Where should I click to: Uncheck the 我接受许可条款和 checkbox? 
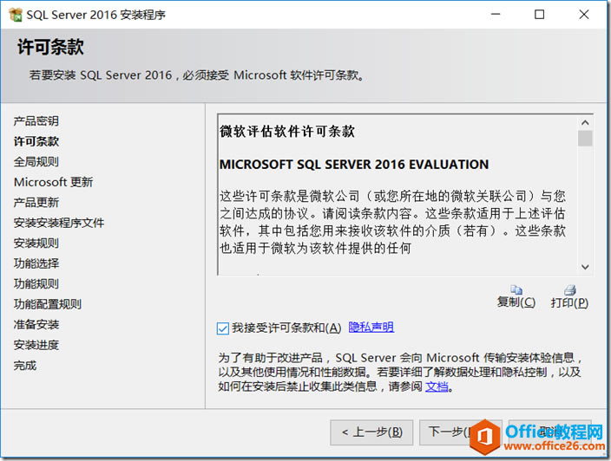click(x=223, y=328)
